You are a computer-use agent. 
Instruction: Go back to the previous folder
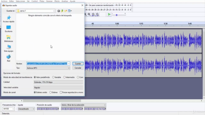coord(59,11)
